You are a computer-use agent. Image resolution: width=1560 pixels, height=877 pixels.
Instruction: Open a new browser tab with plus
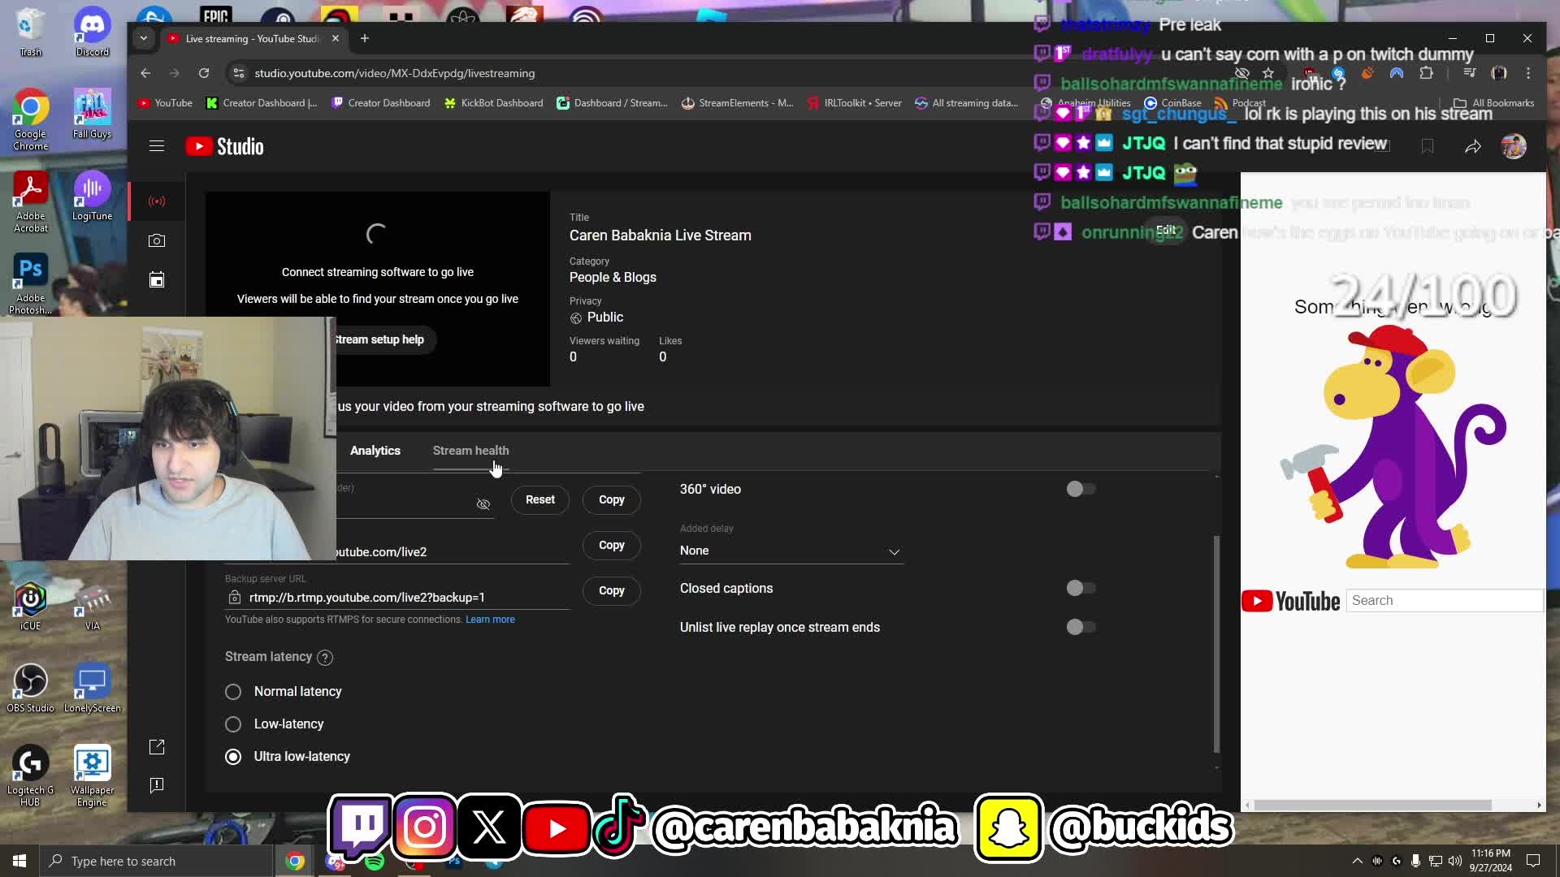365,38
